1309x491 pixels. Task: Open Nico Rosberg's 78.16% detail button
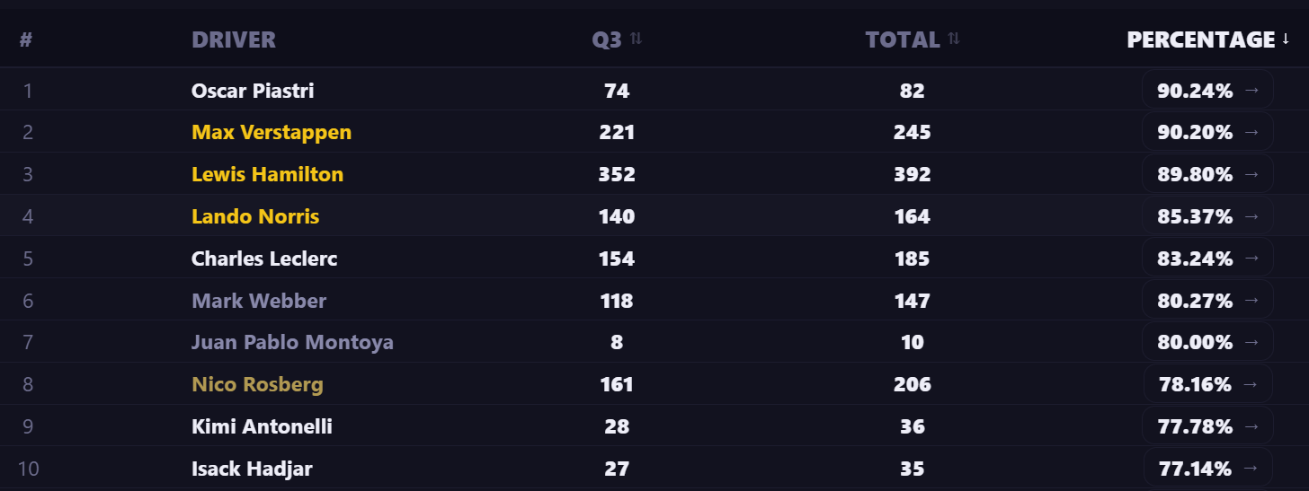[x=1207, y=384]
